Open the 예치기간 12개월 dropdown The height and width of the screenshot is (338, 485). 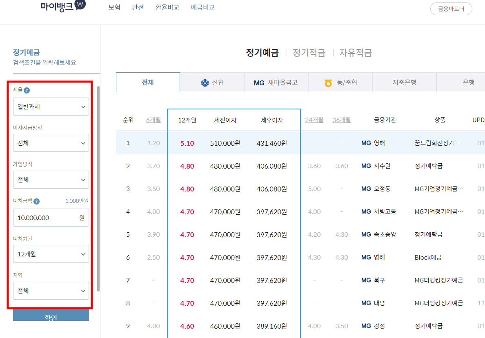pos(51,254)
